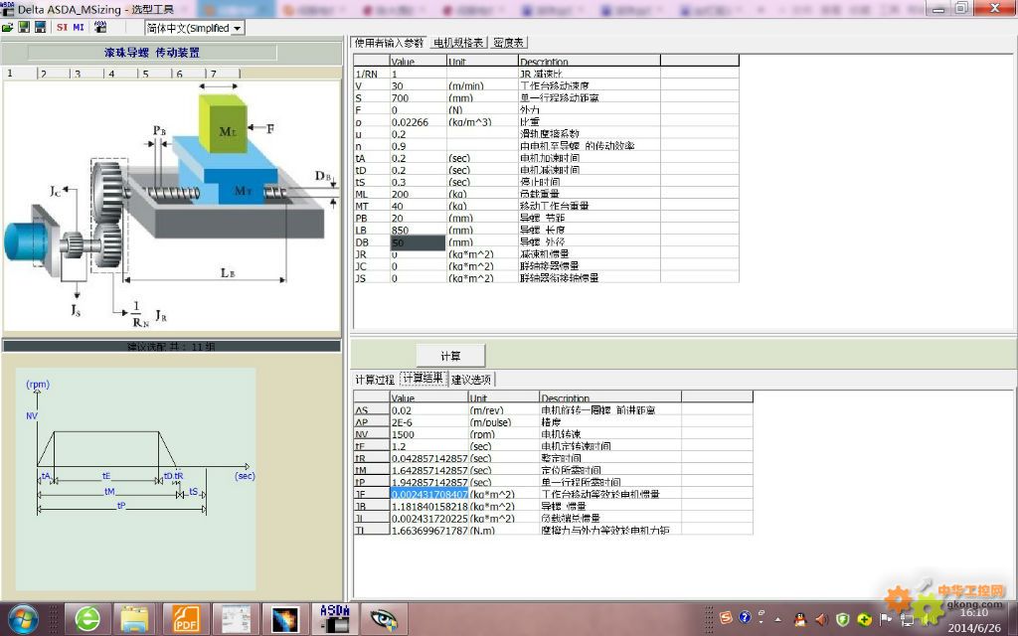Image resolution: width=1018 pixels, height=636 pixels.
Task: Click the volume speaker tray icon
Action: 820,618
